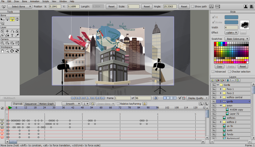Image resolution: width=255 pixels, height=147 pixels.
Task: Select the Pan/Tilt Camera tool
Action: coord(17,43)
